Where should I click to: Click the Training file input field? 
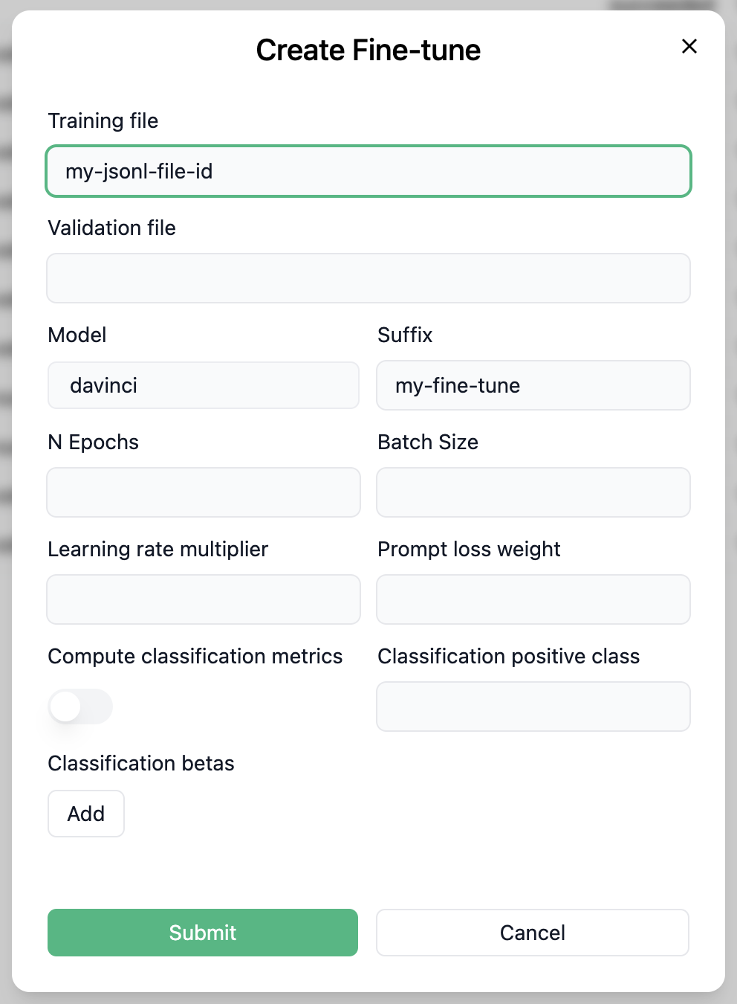point(368,171)
